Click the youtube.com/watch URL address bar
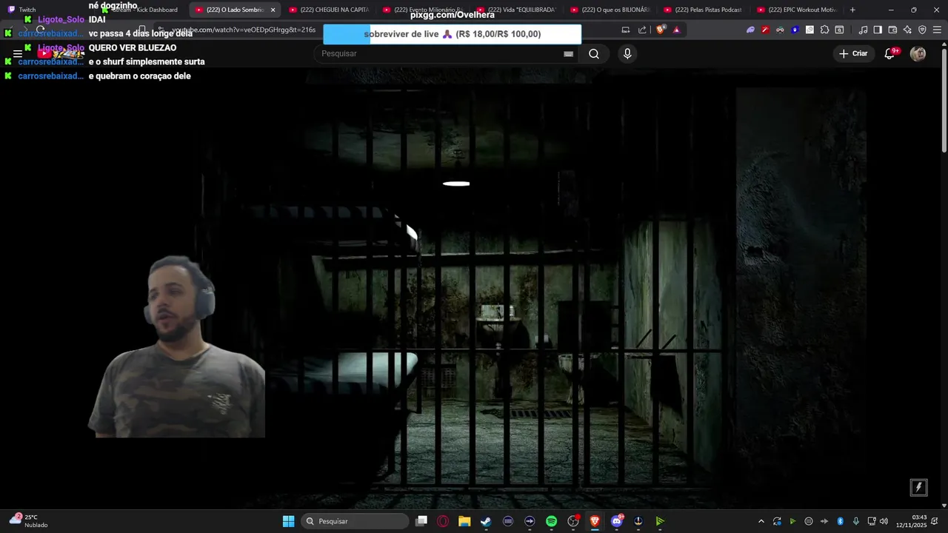948x533 pixels. point(244,30)
